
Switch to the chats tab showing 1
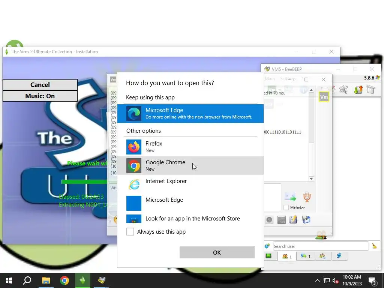(305, 256)
